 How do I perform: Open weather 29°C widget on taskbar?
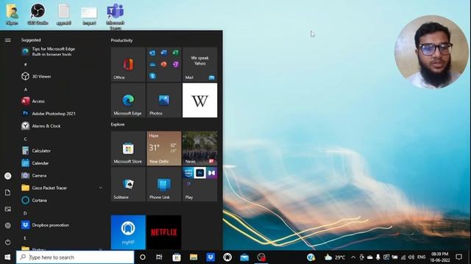pyautogui.click(x=335, y=257)
